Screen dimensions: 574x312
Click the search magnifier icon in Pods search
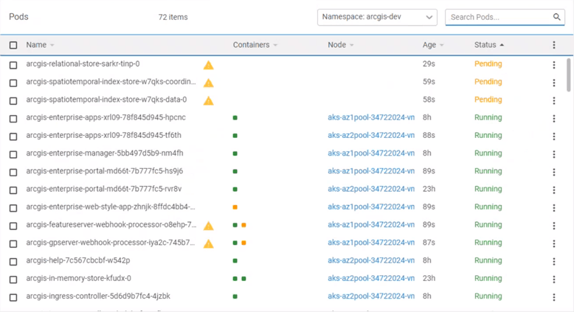click(x=557, y=17)
